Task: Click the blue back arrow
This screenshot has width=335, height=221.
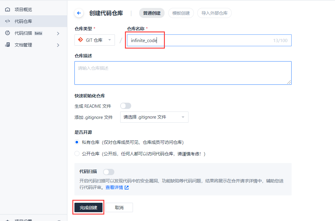Action: (79, 13)
